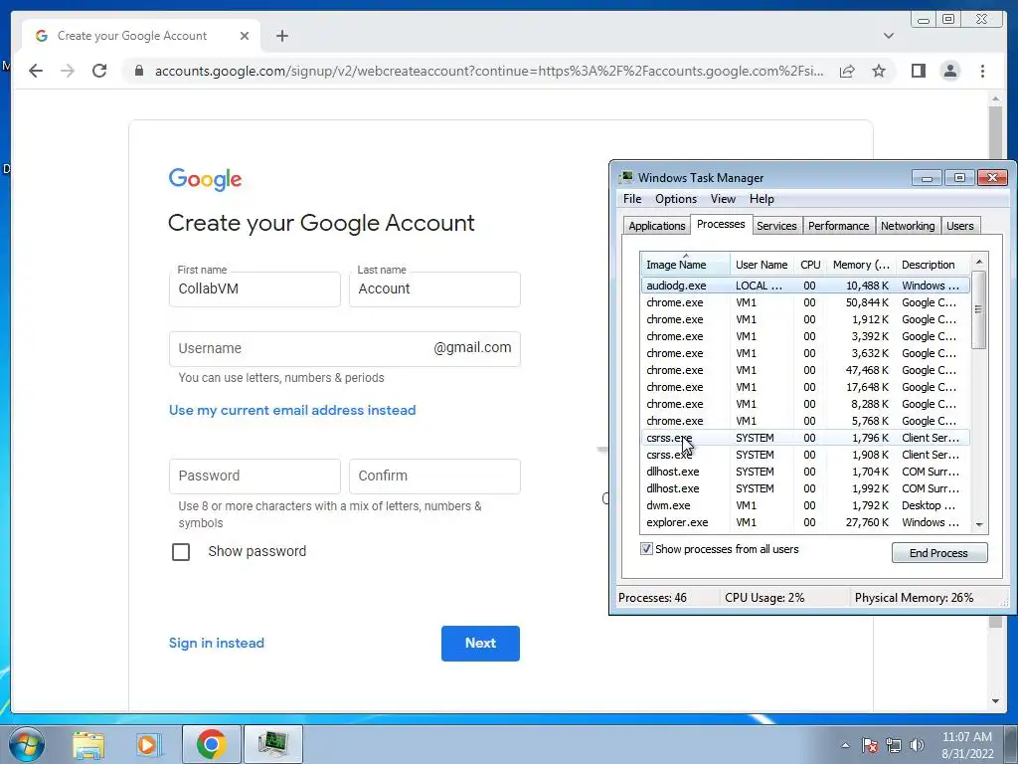Select the explorer.exe process

coord(805,522)
